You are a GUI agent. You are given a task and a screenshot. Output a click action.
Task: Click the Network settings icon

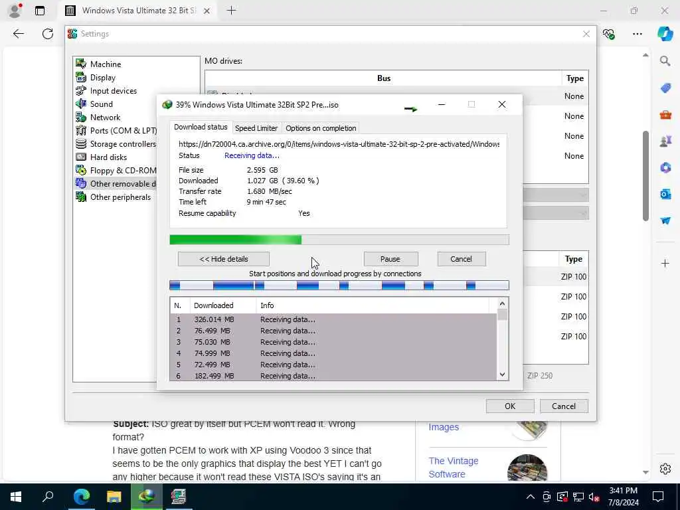point(81,117)
